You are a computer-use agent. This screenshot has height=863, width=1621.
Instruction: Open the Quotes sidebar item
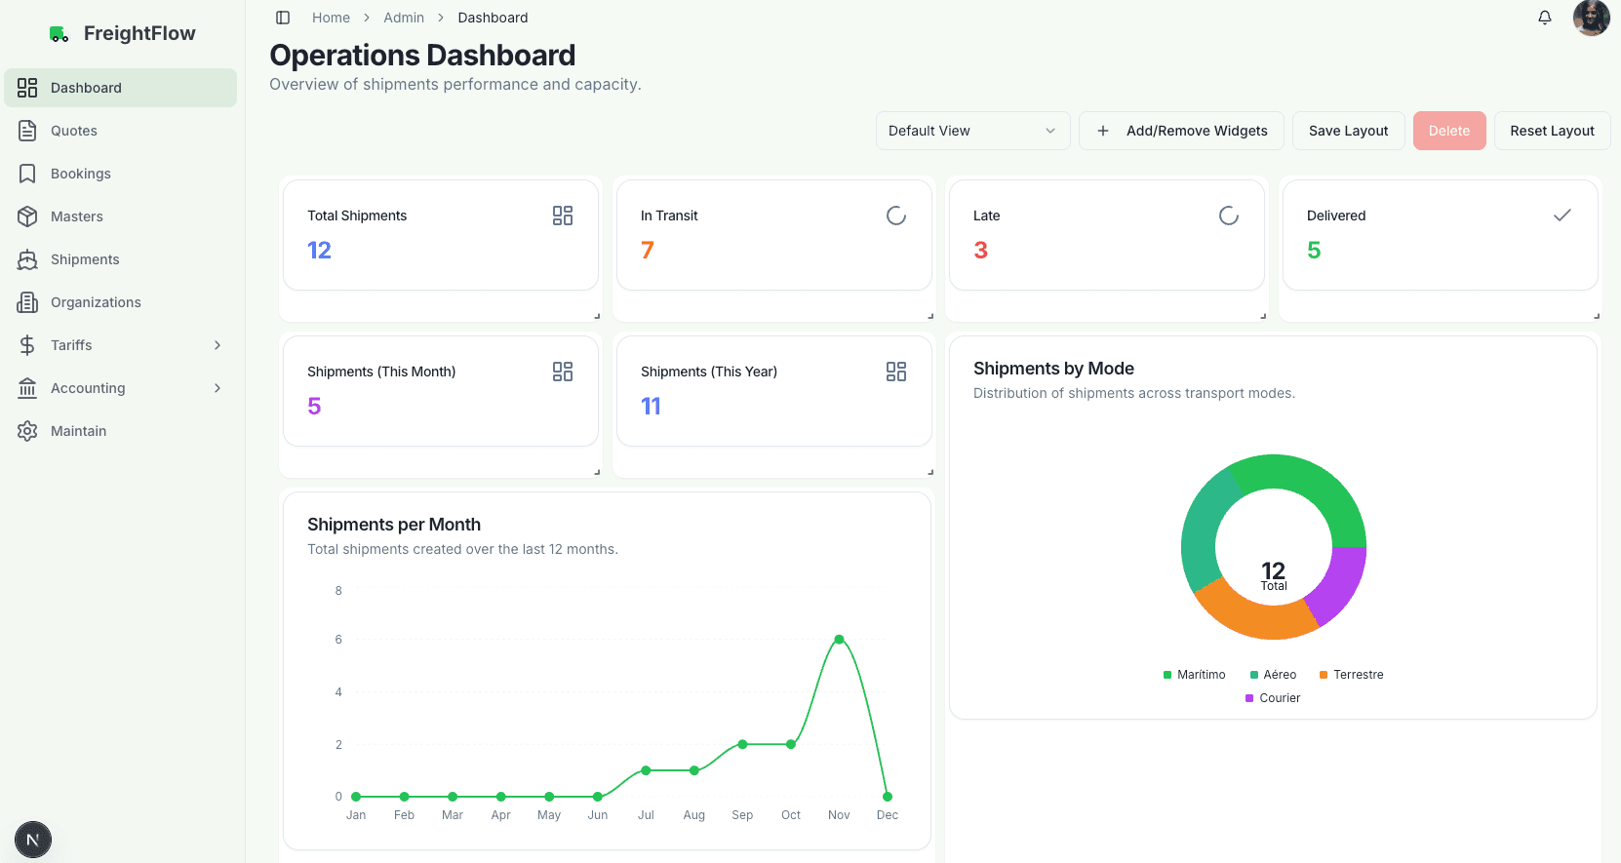point(74,131)
